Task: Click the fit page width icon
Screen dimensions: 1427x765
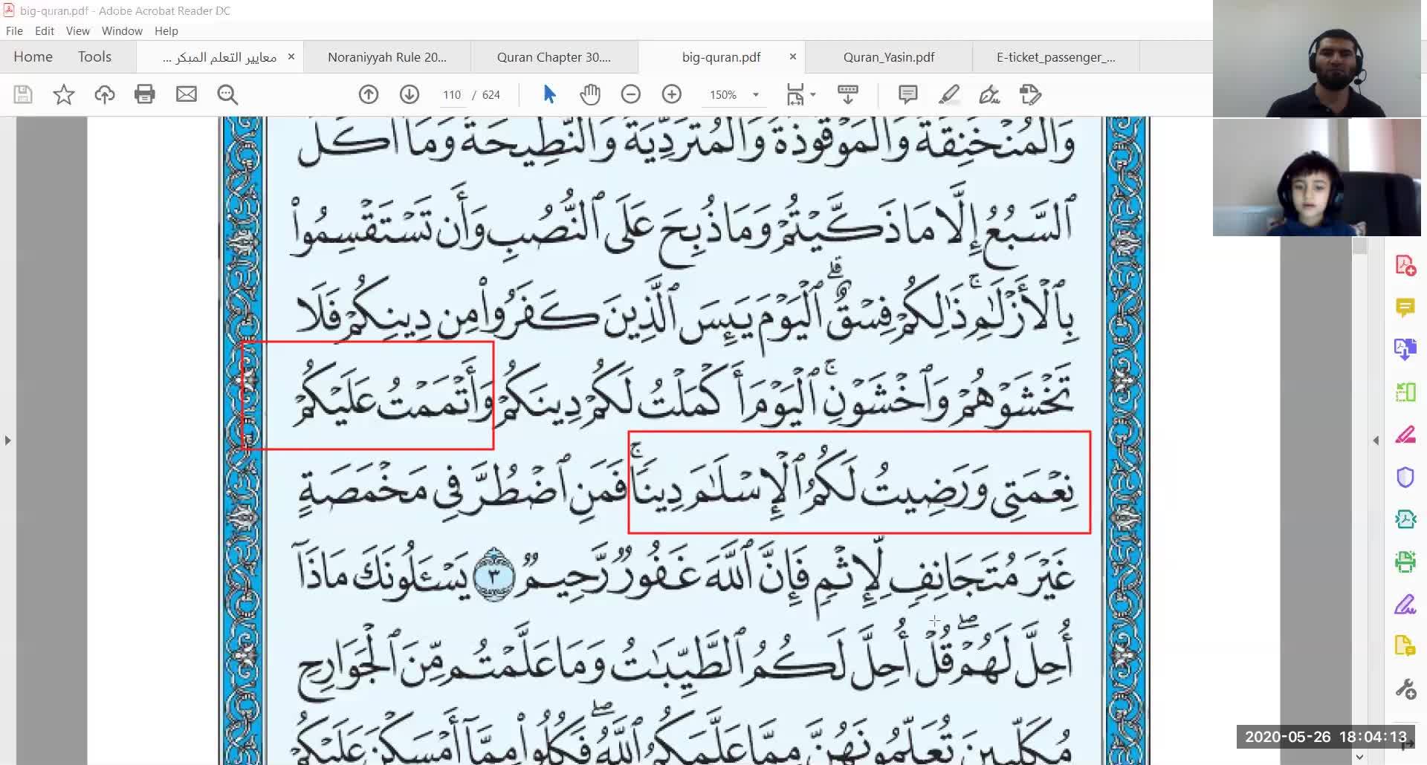Action: (x=795, y=94)
